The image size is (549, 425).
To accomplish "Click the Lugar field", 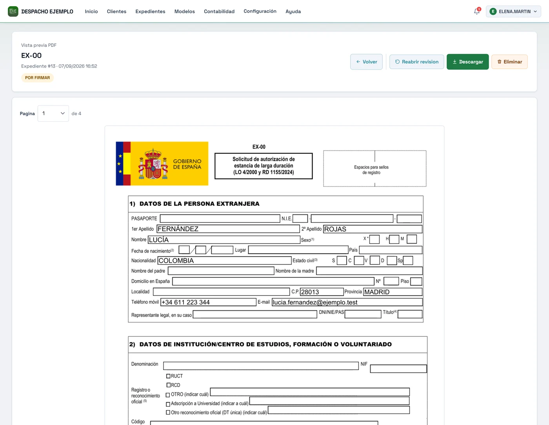I will pos(298,250).
